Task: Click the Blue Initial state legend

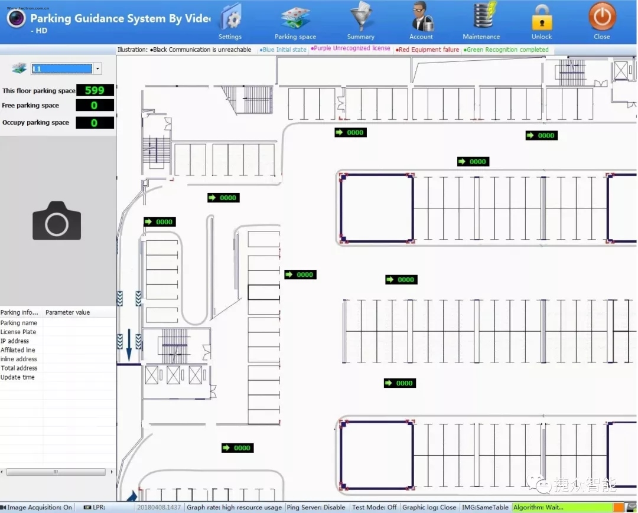Action: 283,50
